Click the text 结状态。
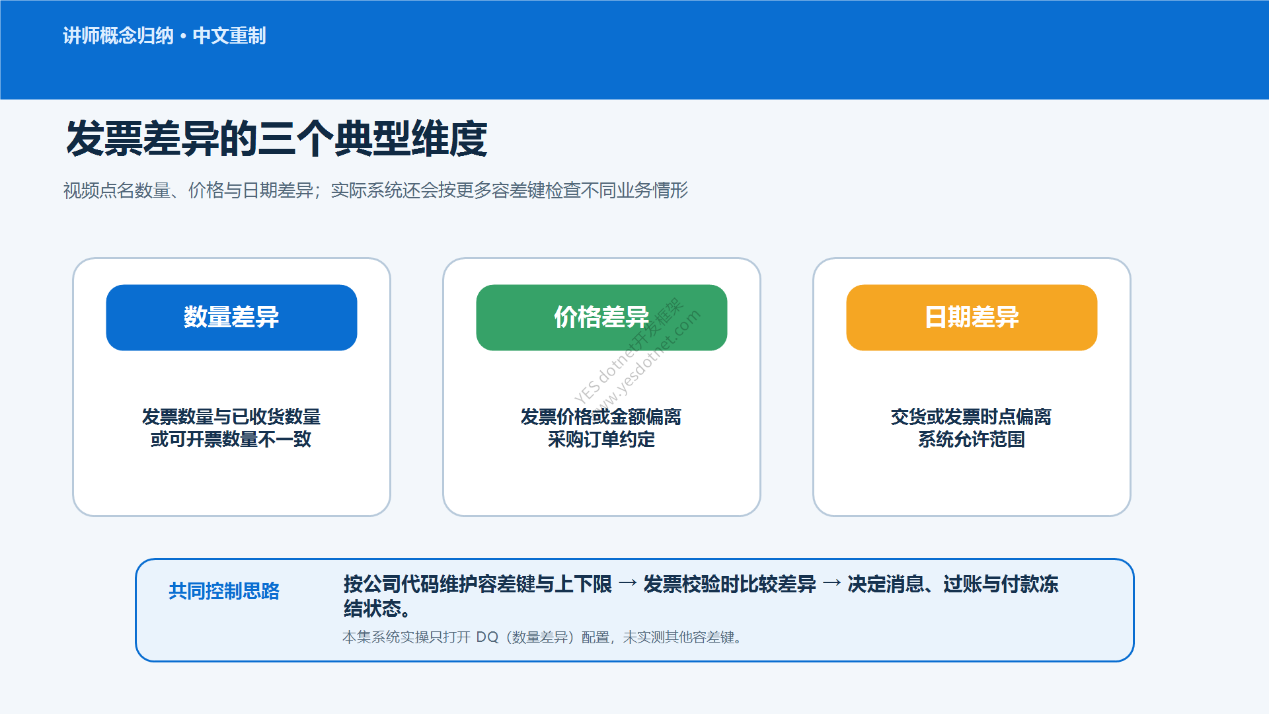1269x714 pixels. click(377, 608)
